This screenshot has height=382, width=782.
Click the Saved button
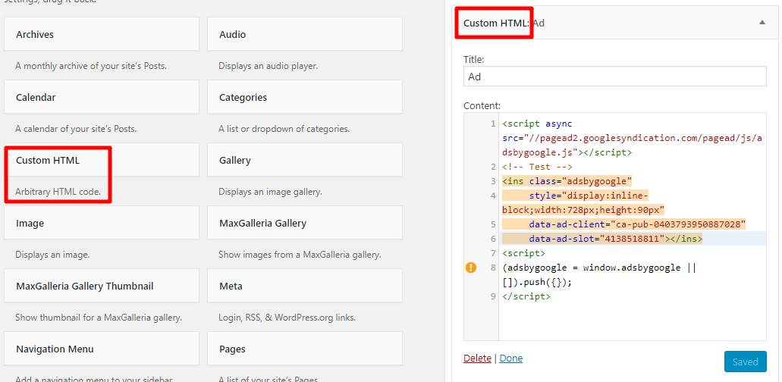[x=745, y=362]
